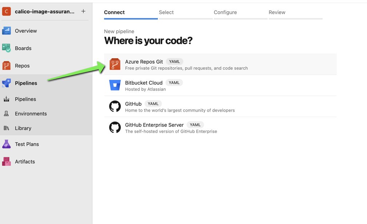The width and height of the screenshot is (367, 224).
Task: Click the plus icon beside project name
Action: [x=83, y=11]
